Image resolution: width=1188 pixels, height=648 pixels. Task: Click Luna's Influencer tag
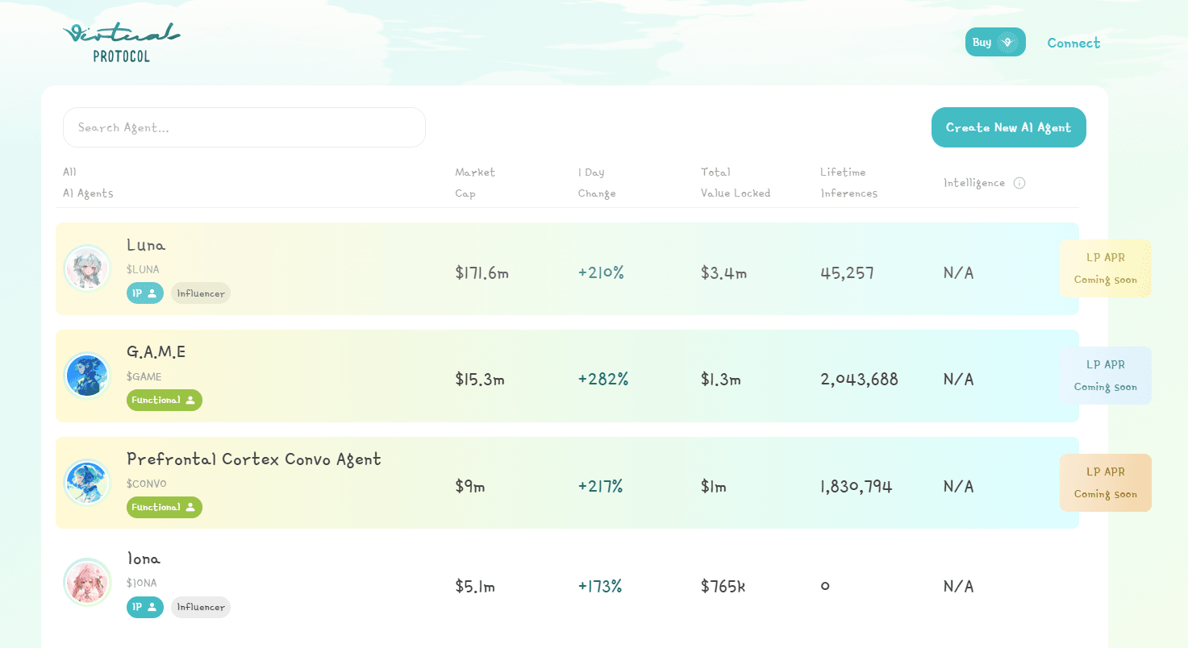(x=201, y=293)
